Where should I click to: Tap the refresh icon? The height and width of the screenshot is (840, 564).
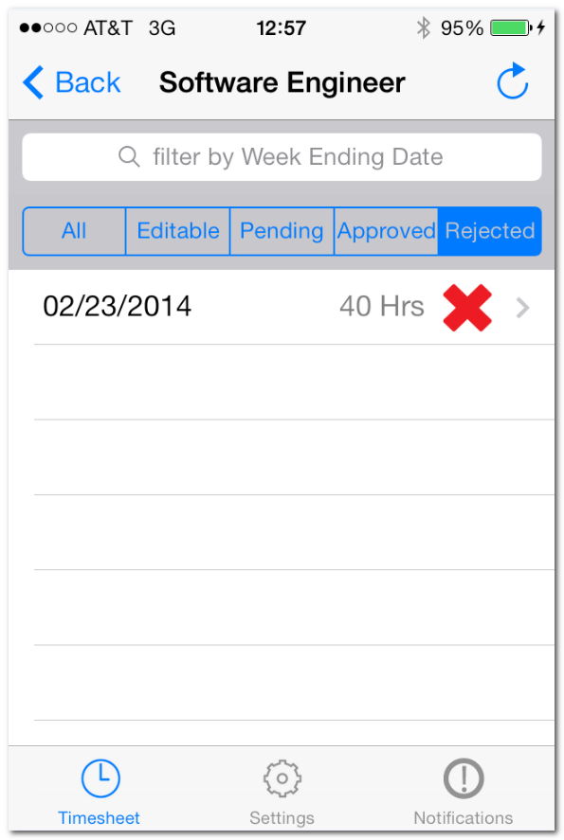coord(512,81)
